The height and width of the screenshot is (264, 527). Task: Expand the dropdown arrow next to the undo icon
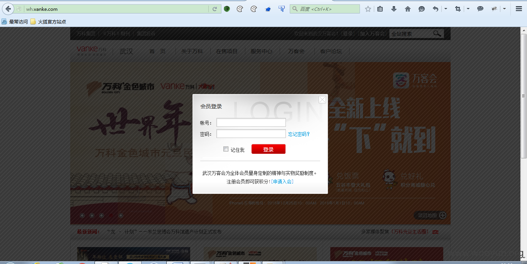click(x=446, y=9)
